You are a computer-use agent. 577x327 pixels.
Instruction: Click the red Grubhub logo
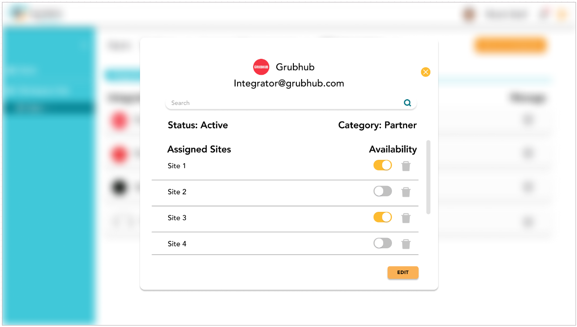(261, 67)
